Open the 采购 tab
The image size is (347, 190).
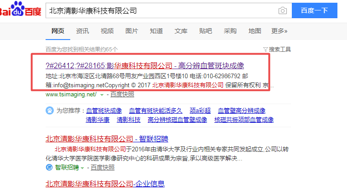pos(230,31)
